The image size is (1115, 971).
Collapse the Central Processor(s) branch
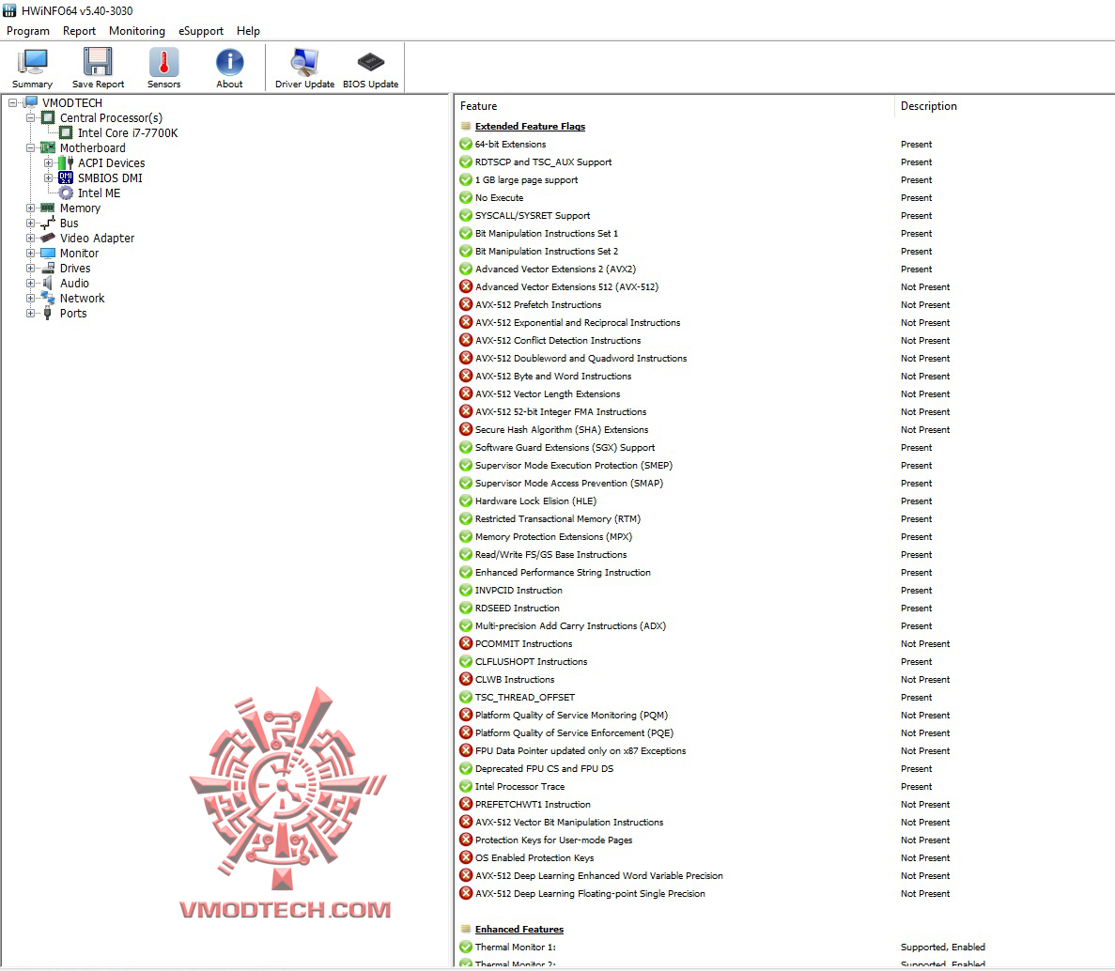[x=31, y=118]
